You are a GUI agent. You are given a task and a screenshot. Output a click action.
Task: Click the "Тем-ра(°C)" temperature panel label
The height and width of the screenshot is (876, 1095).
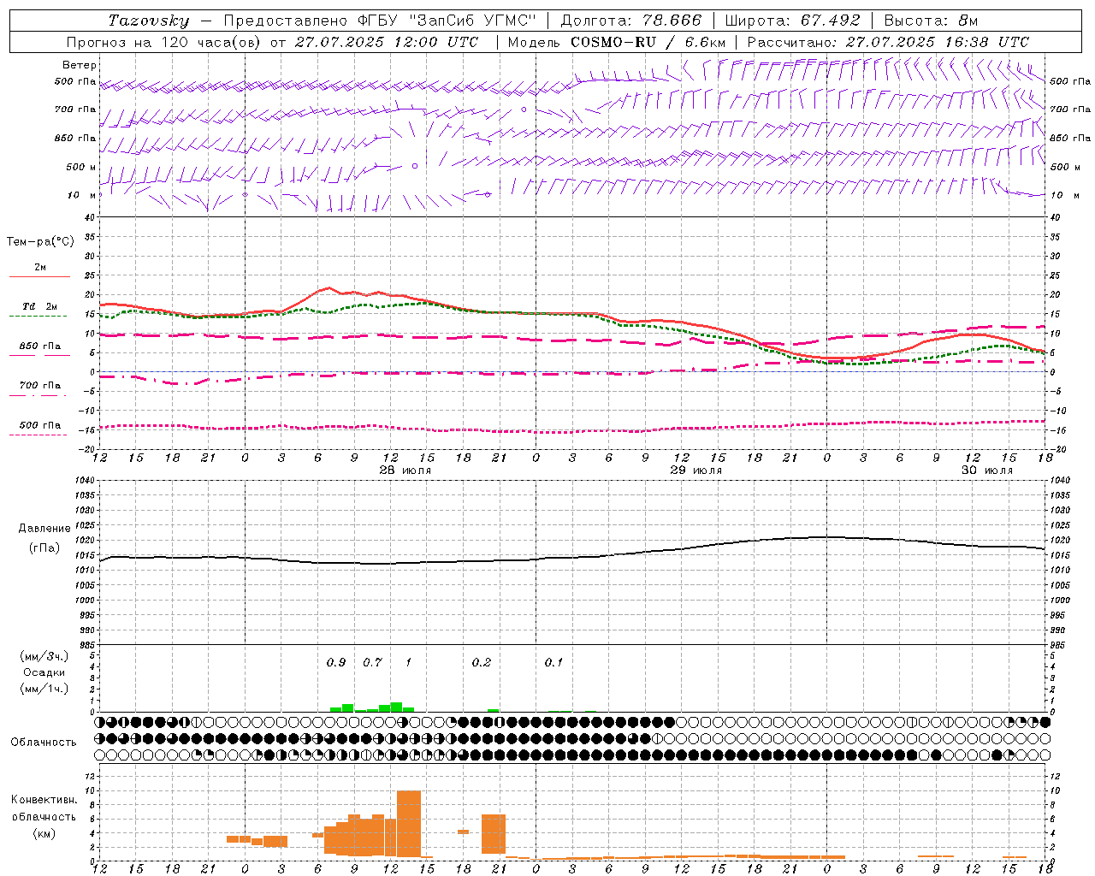click(x=40, y=242)
